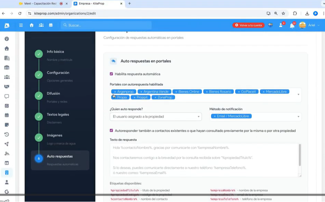Screen dimensions: 325x202
Task: Open the hamburger menu icon
Action: tap(21, 25)
